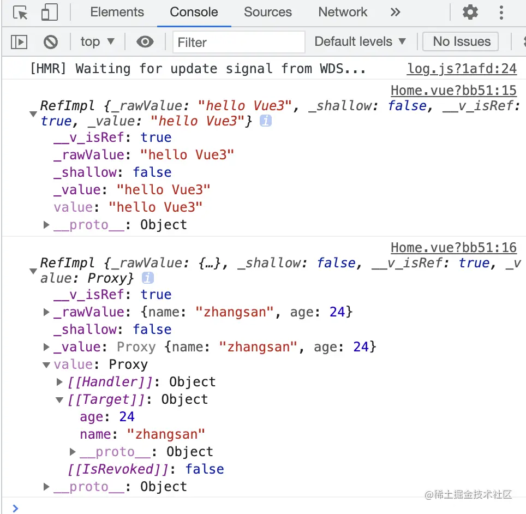This screenshot has height=514, width=526.
Task: Expand the _value: Proxy row
Action: tap(46, 347)
